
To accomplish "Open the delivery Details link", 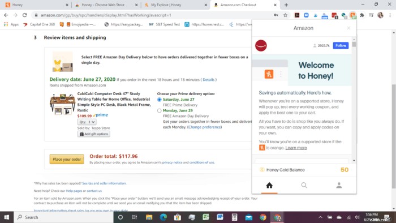I will coord(208,80).
